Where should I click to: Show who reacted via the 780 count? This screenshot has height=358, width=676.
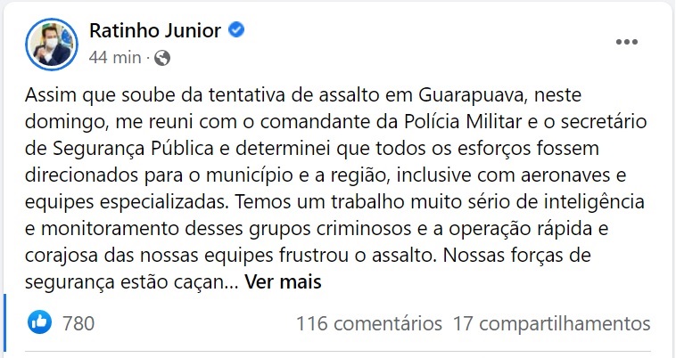click(78, 322)
